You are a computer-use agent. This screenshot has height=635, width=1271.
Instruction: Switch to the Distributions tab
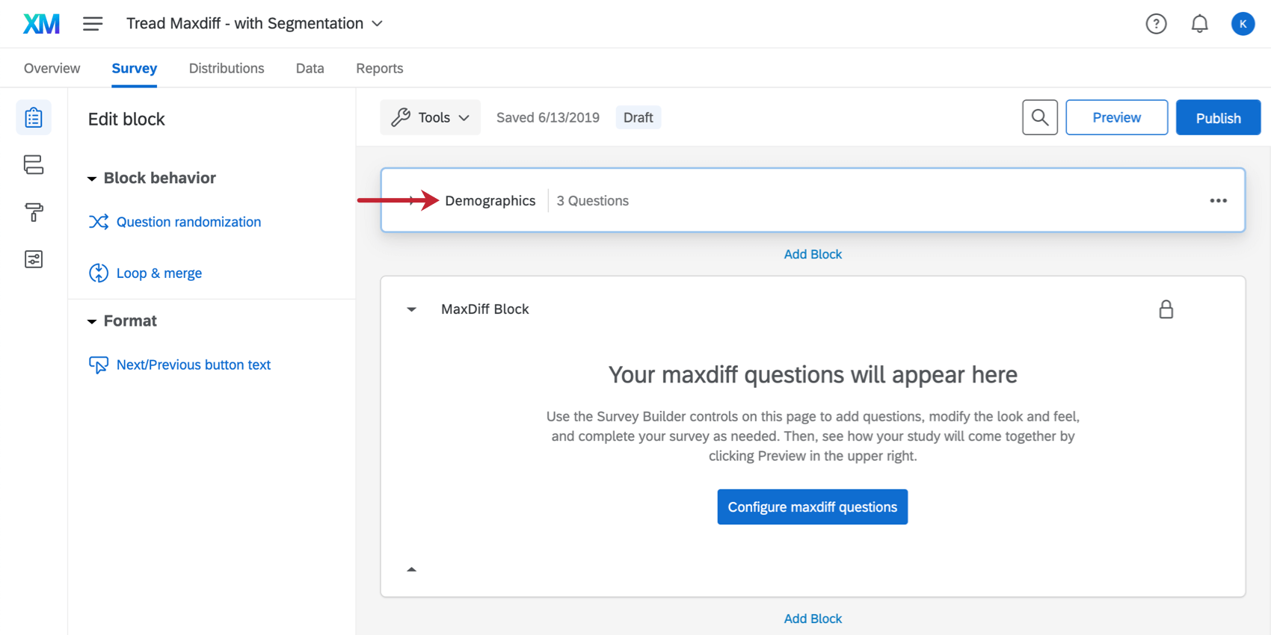tap(227, 68)
